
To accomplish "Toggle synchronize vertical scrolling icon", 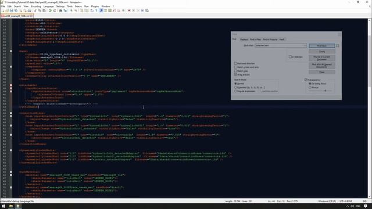I will [x=81, y=10].
